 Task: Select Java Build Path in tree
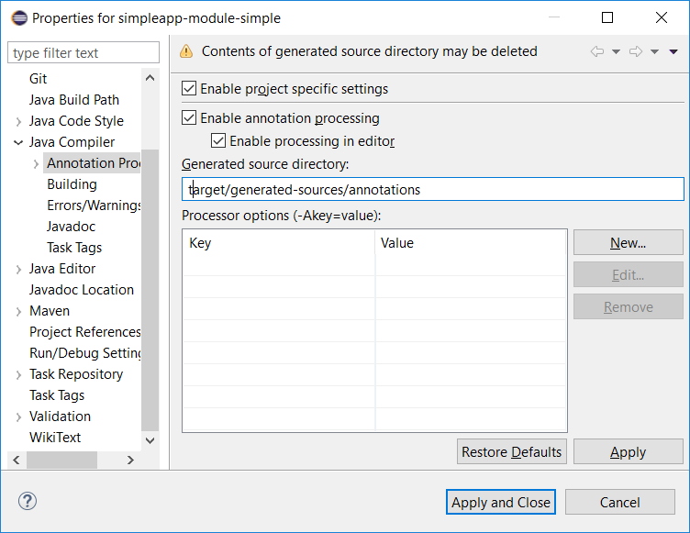pyautogui.click(x=73, y=100)
